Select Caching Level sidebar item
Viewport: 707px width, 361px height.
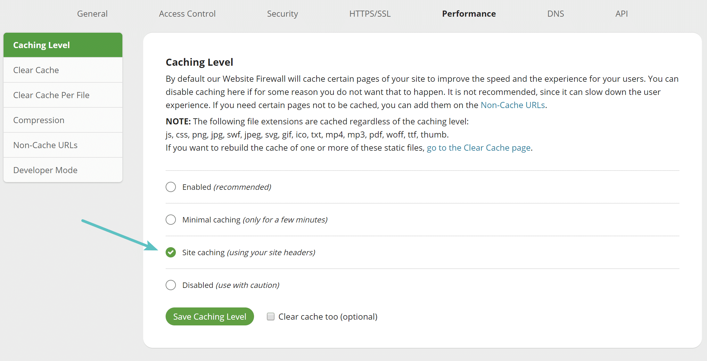63,45
